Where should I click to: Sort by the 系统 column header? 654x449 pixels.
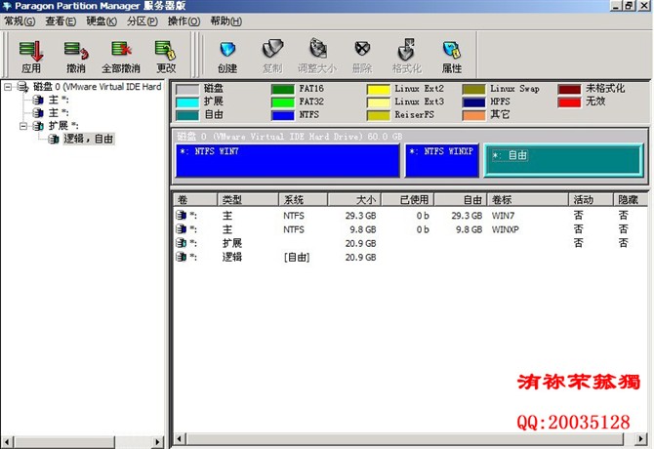point(303,200)
